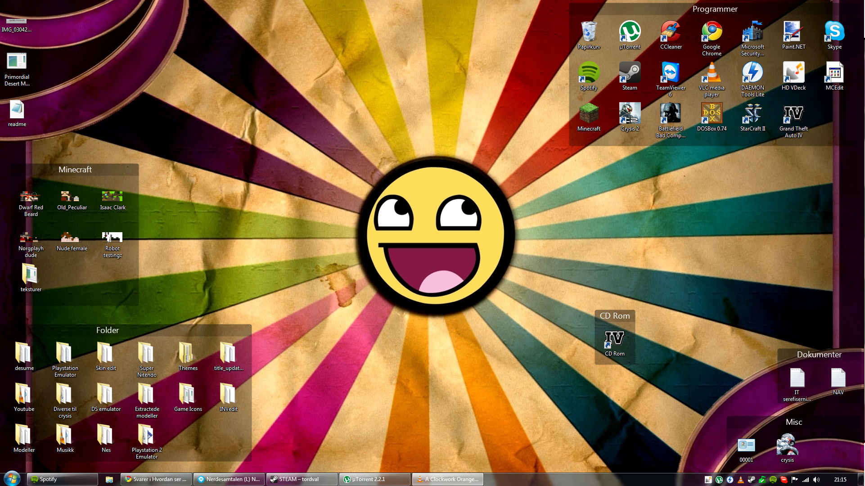Screen dimensions: 865x486
Task: Launch the DOSBox 0.74 shortcut
Action: [712, 117]
